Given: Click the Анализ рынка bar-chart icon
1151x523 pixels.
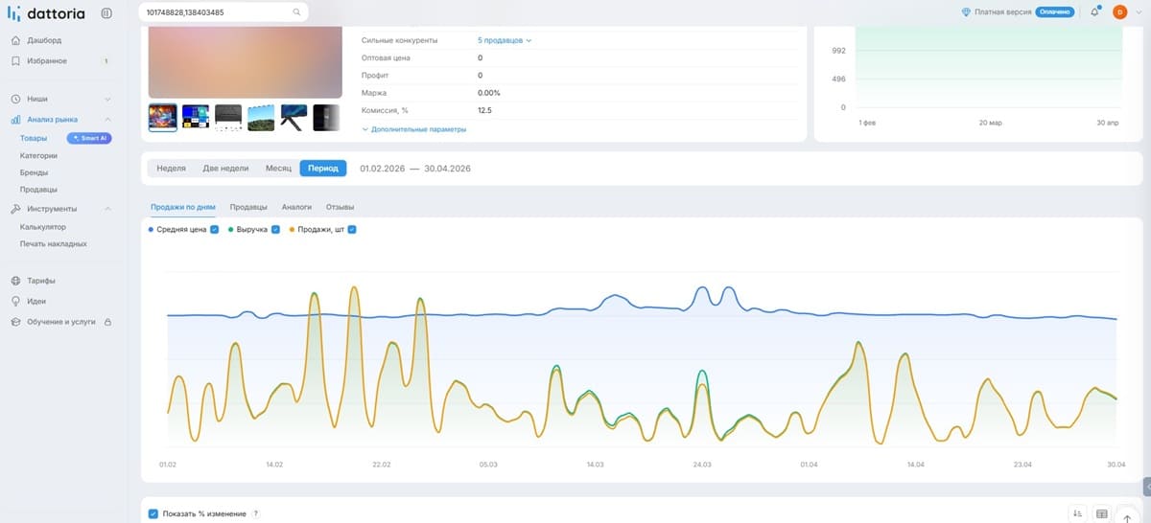Looking at the screenshot, I should [x=15, y=120].
